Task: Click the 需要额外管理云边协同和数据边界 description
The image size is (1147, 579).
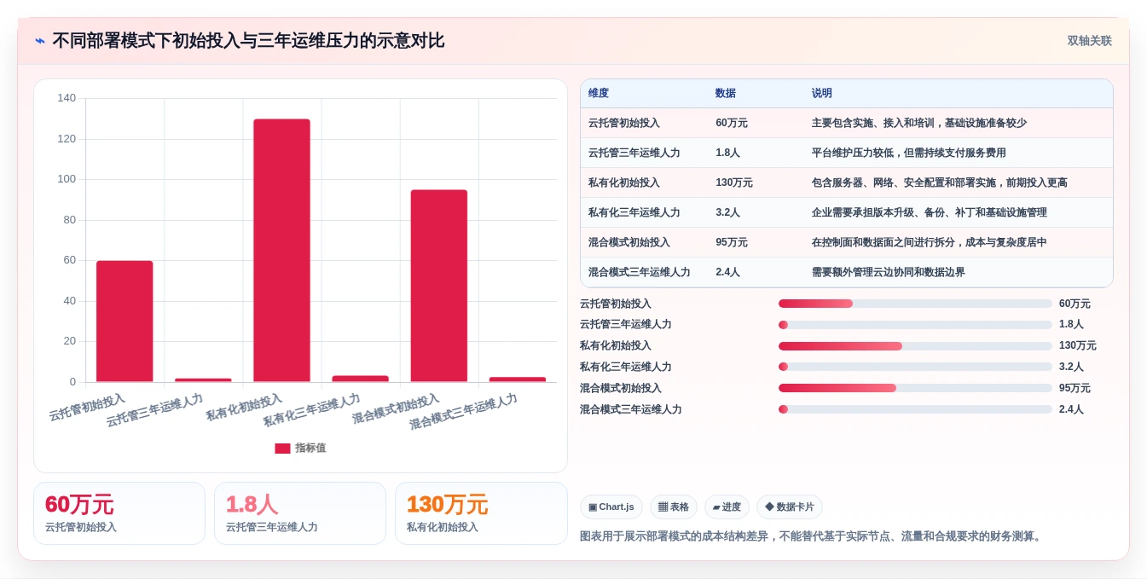Action: click(x=889, y=273)
